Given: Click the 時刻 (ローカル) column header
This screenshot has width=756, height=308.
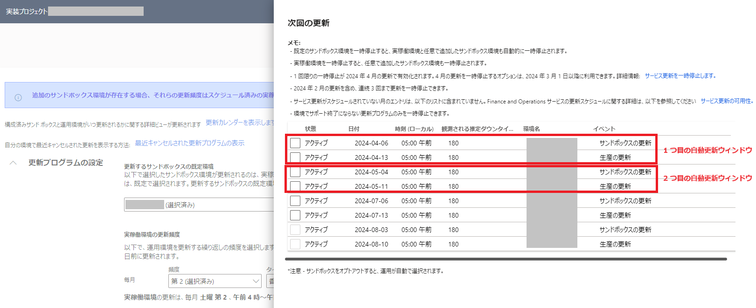Looking at the screenshot, I should (414, 129).
